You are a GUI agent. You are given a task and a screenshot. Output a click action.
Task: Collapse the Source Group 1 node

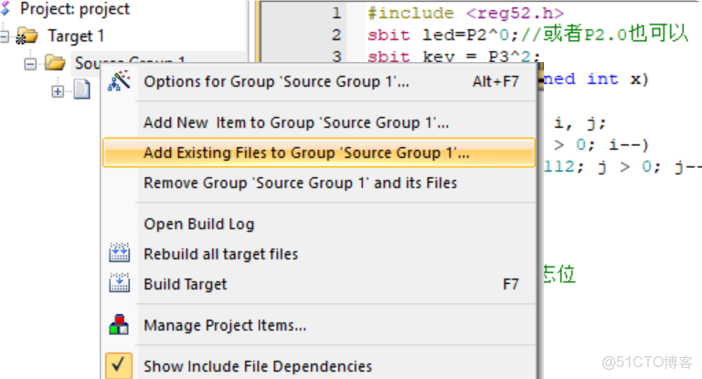click(x=30, y=63)
